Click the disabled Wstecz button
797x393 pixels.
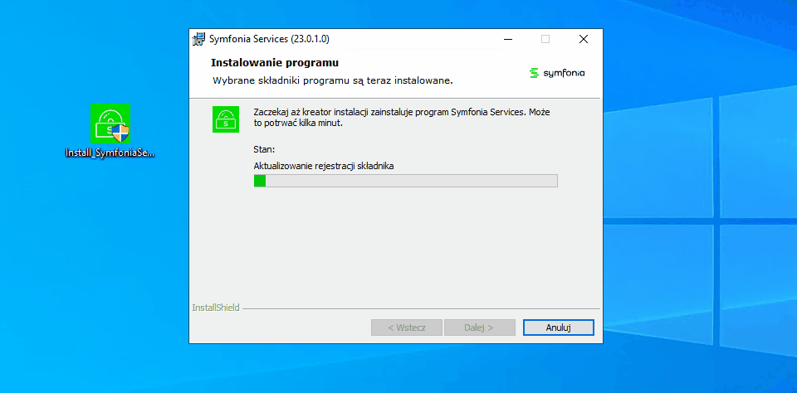click(407, 327)
